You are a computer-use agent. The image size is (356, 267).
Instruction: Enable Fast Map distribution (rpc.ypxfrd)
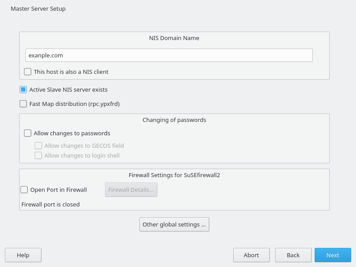coord(23,104)
